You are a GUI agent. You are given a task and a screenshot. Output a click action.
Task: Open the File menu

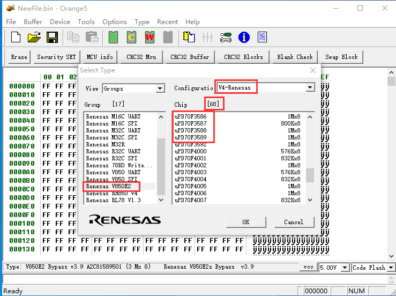click(11, 22)
